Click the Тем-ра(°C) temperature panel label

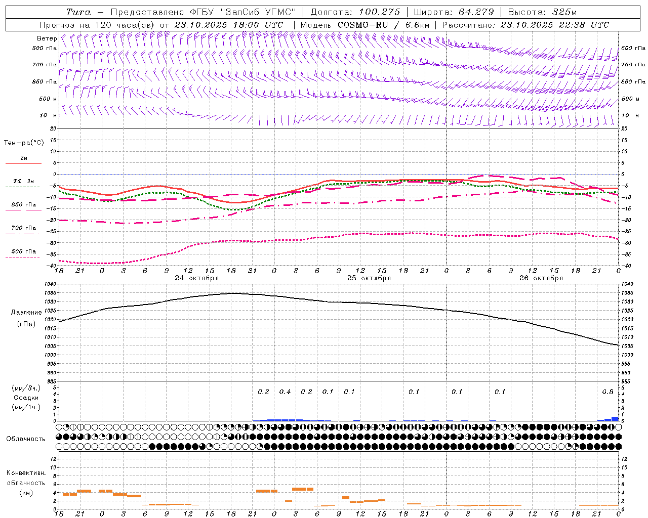tap(24, 143)
